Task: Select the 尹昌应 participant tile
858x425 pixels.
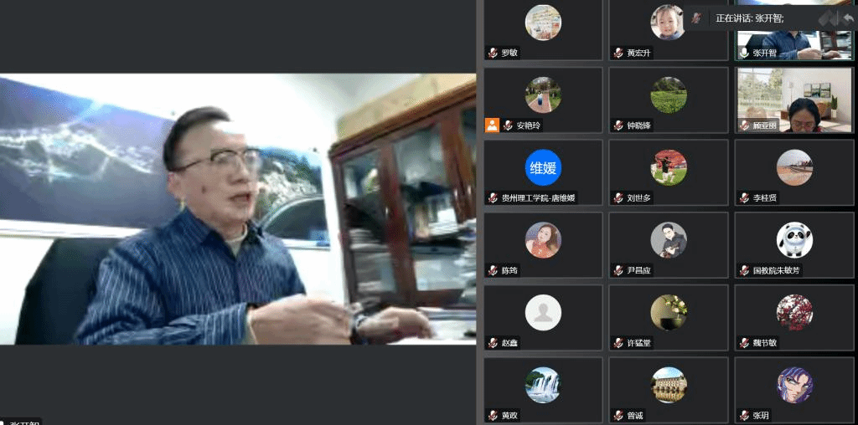Action: 668,244
